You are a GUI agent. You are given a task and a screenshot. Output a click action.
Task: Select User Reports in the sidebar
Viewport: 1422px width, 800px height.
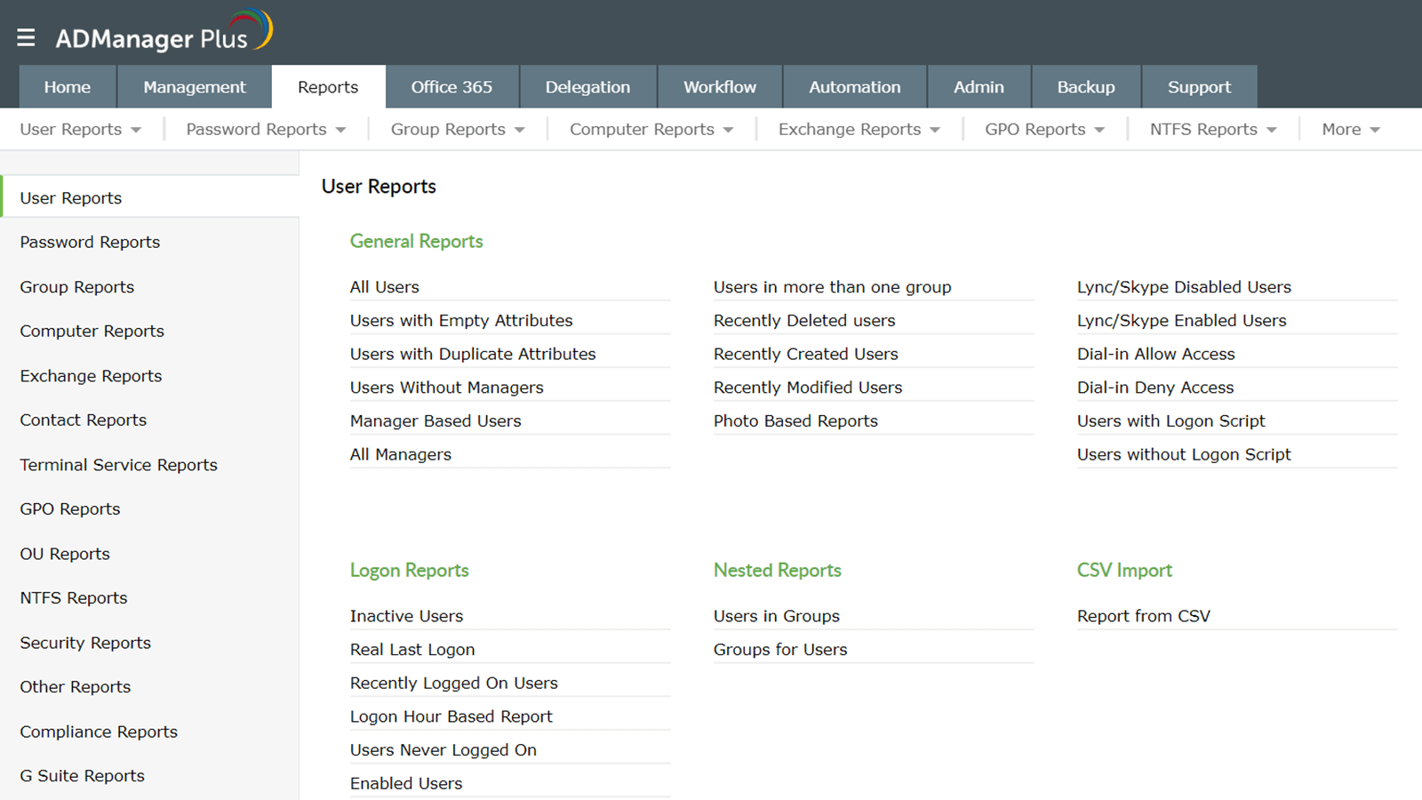pyautogui.click(x=150, y=197)
